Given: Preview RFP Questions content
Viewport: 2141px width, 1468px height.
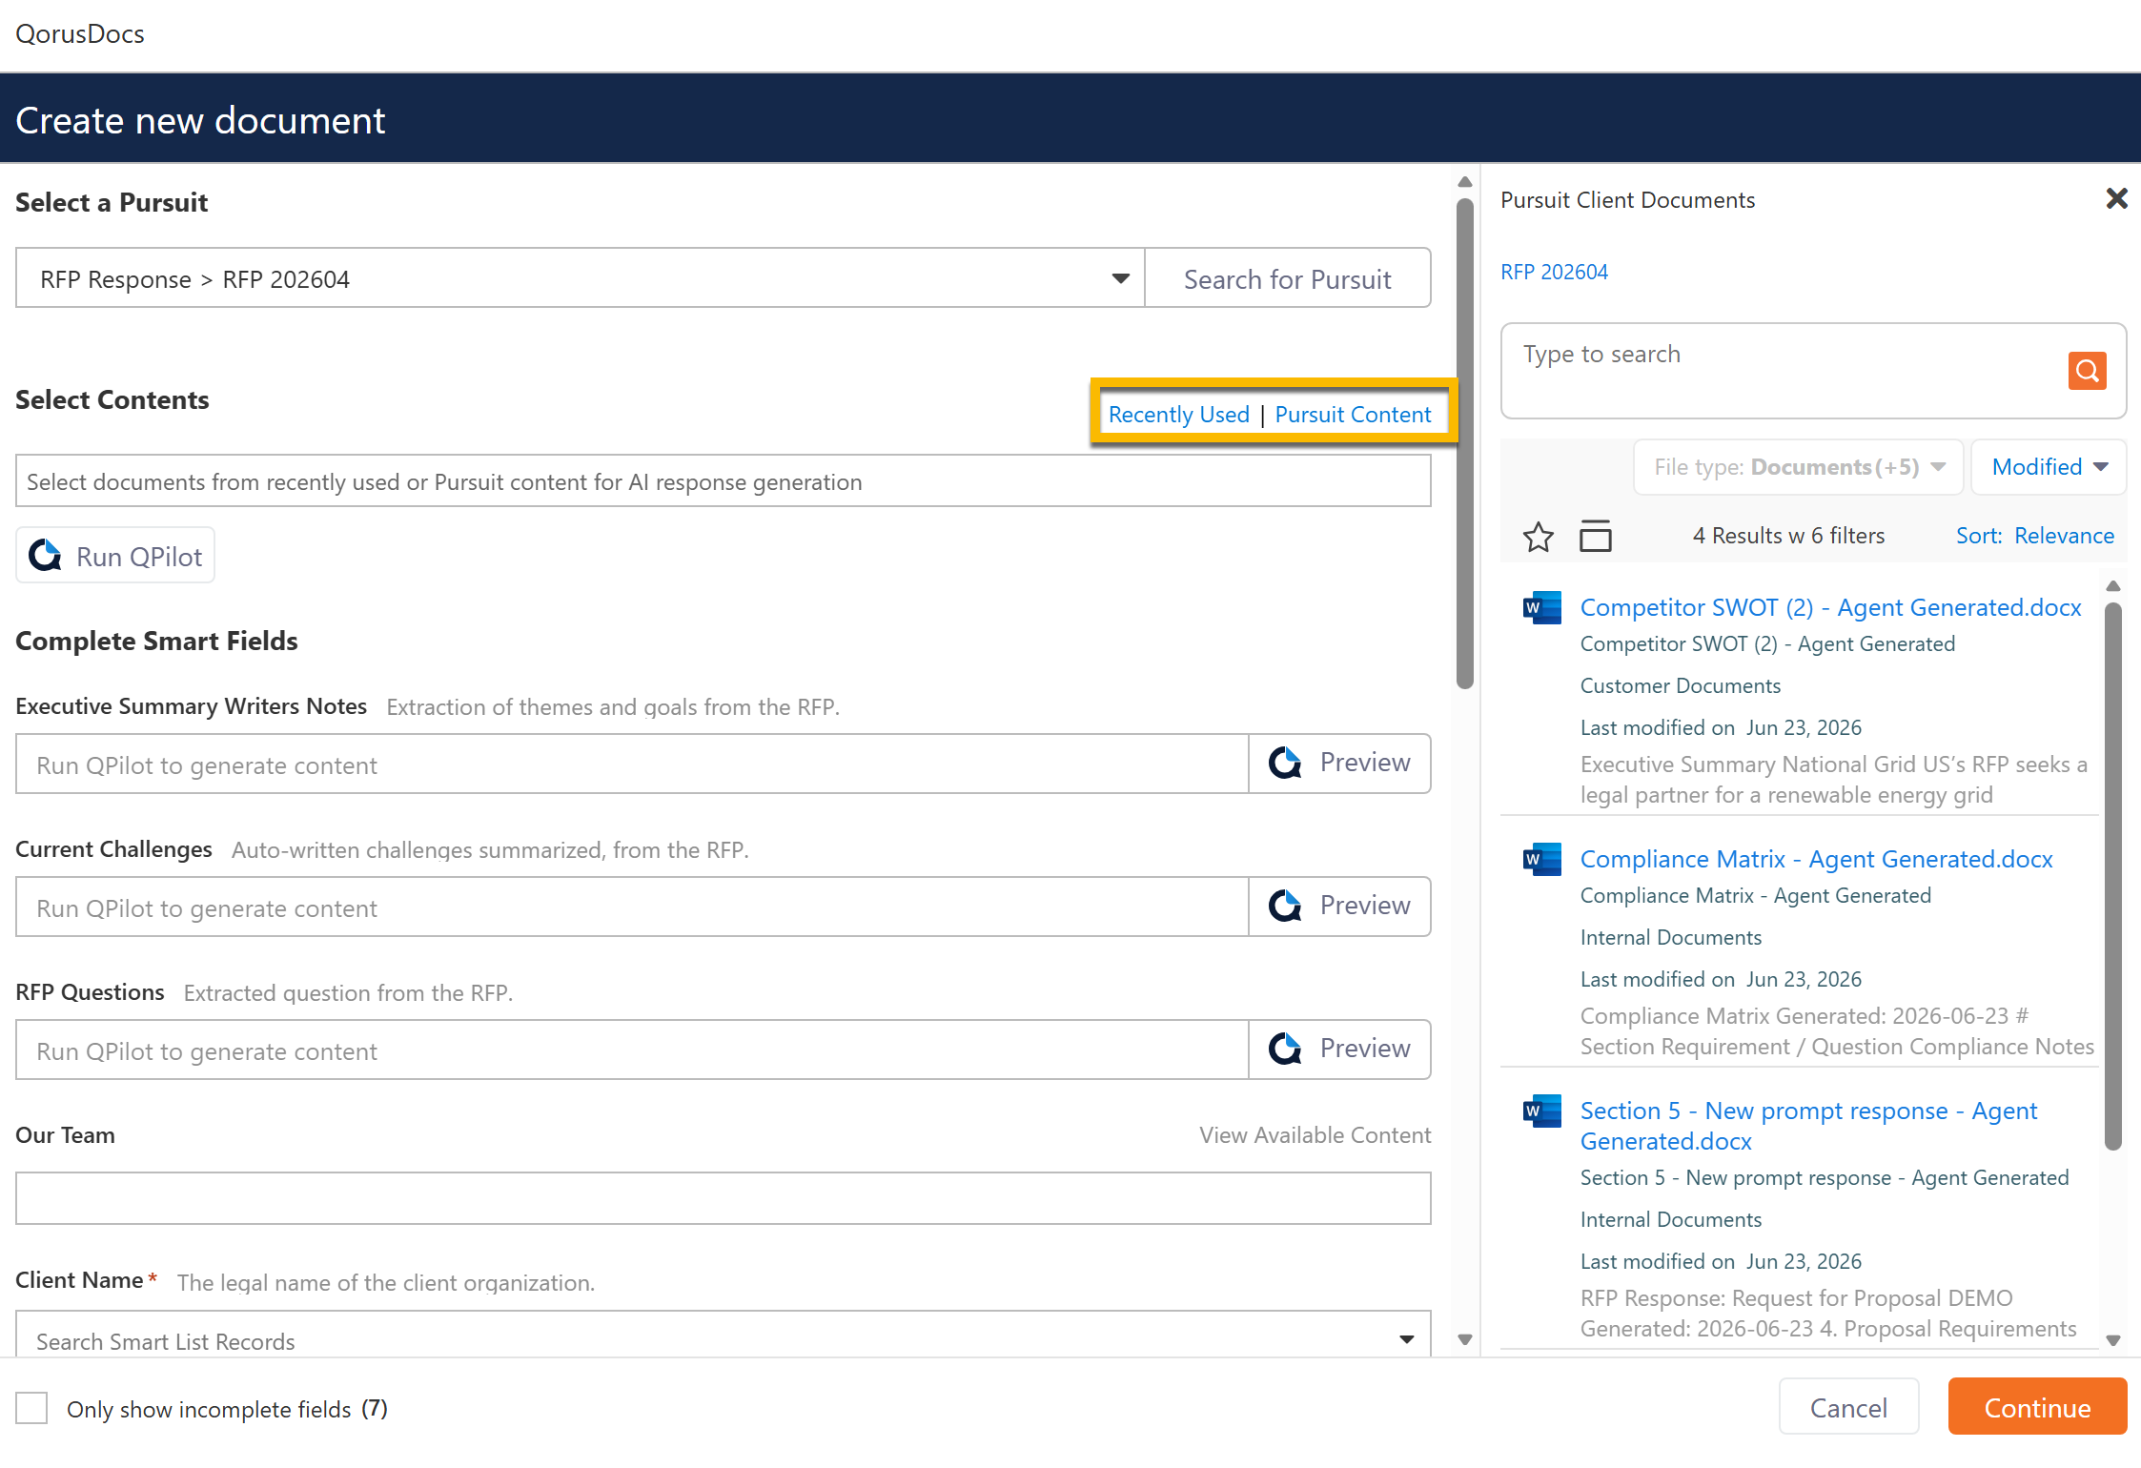Looking at the screenshot, I should (x=1339, y=1049).
